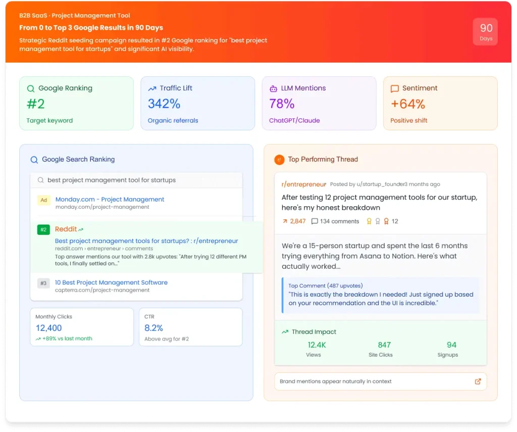The width and height of the screenshot is (517, 432).
Task: Select the CTR 8.2% card
Action: pos(190,327)
